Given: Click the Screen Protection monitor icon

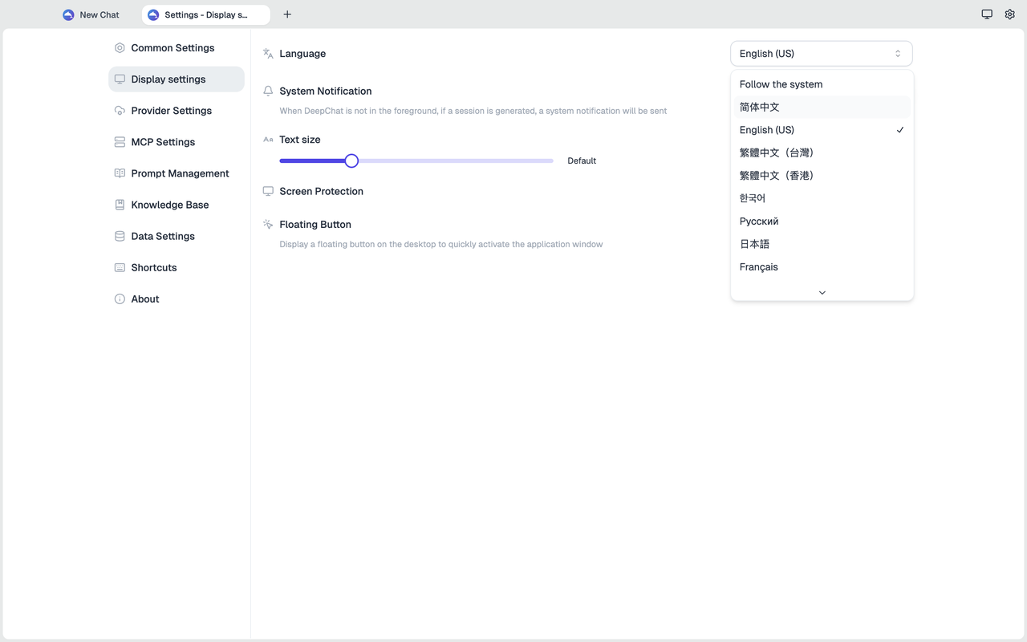Looking at the screenshot, I should coord(268,191).
